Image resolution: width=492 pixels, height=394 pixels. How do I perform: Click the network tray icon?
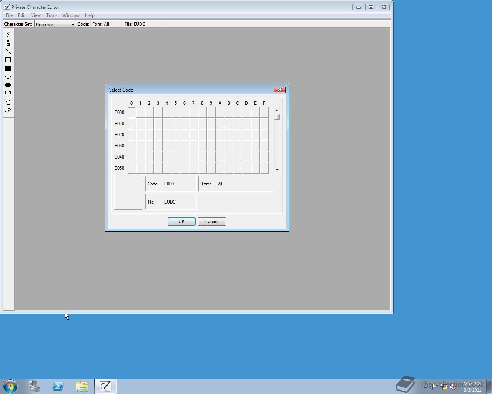click(x=444, y=387)
